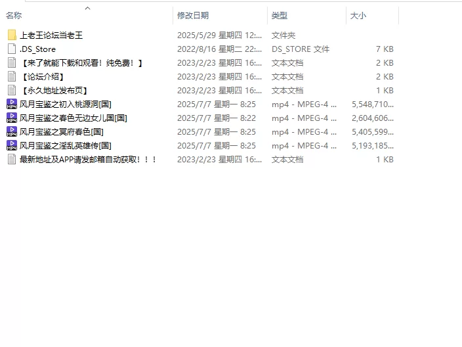Select the file name 风月宝鉴之初入桃源洞[国]
Image resolution: width=462 pixels, height=347 pixels.
point(66,104)
